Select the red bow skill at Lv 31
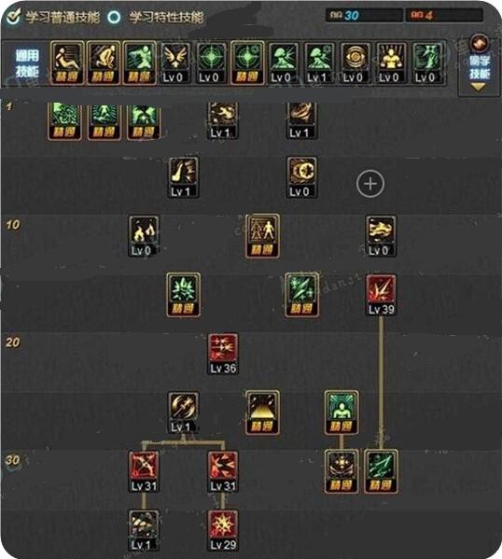The width and height of the screenshot is (502, 559). click(x=144, y=471)
